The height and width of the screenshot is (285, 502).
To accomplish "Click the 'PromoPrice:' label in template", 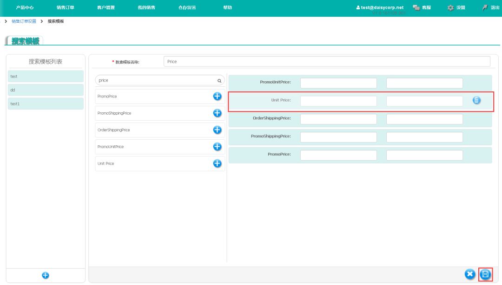I will pyautogui.click(x=279, y=154).
